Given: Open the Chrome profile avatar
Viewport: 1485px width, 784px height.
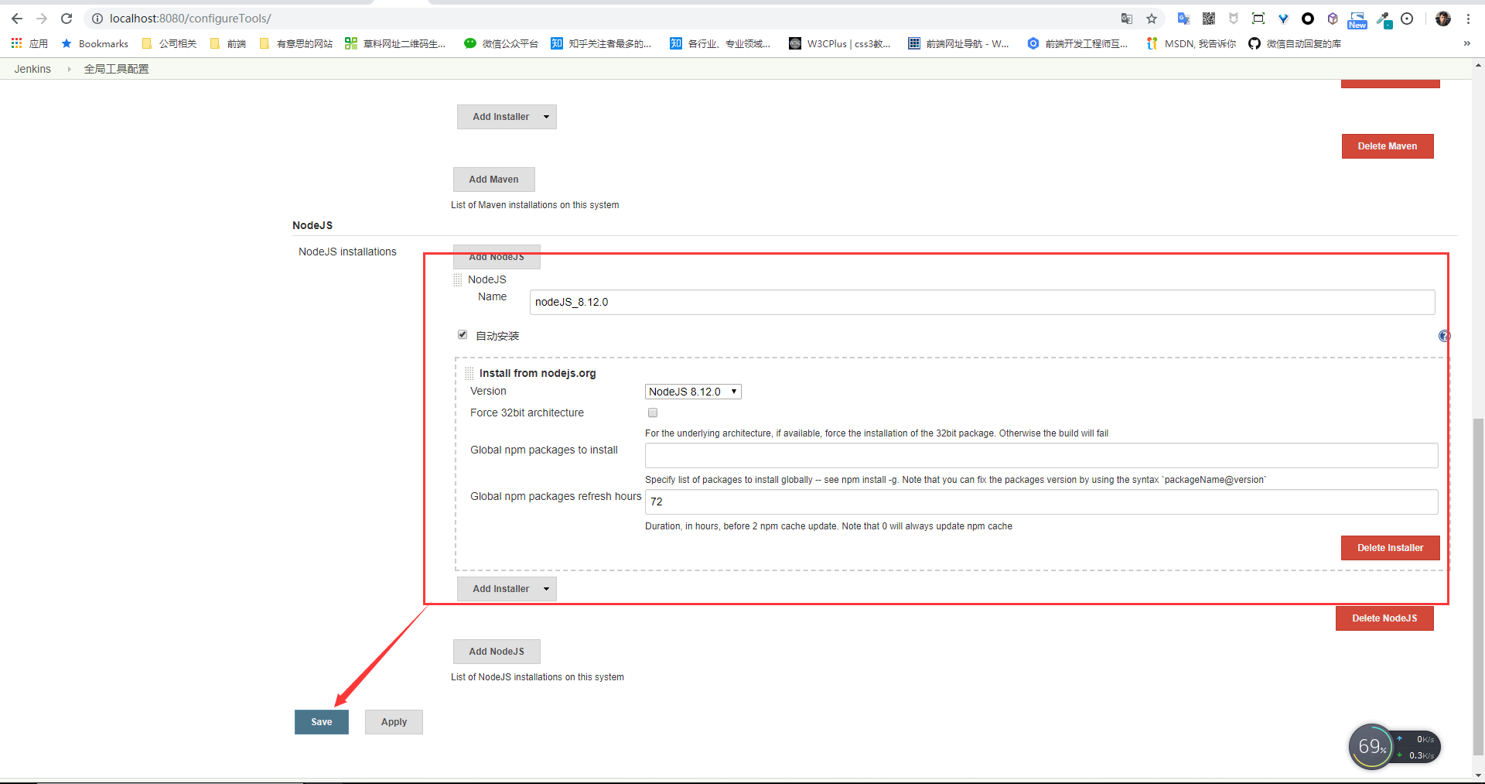Looking at the screenshot, I should point(1443,19).
